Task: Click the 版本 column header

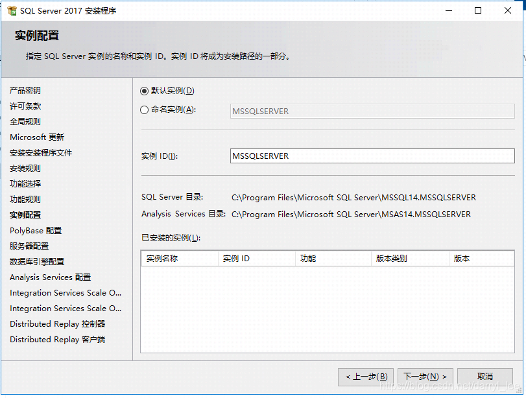Action: (x=481, y=259)
